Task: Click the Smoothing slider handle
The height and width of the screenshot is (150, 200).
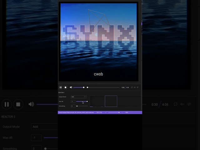Action: (x=77, y=106)
